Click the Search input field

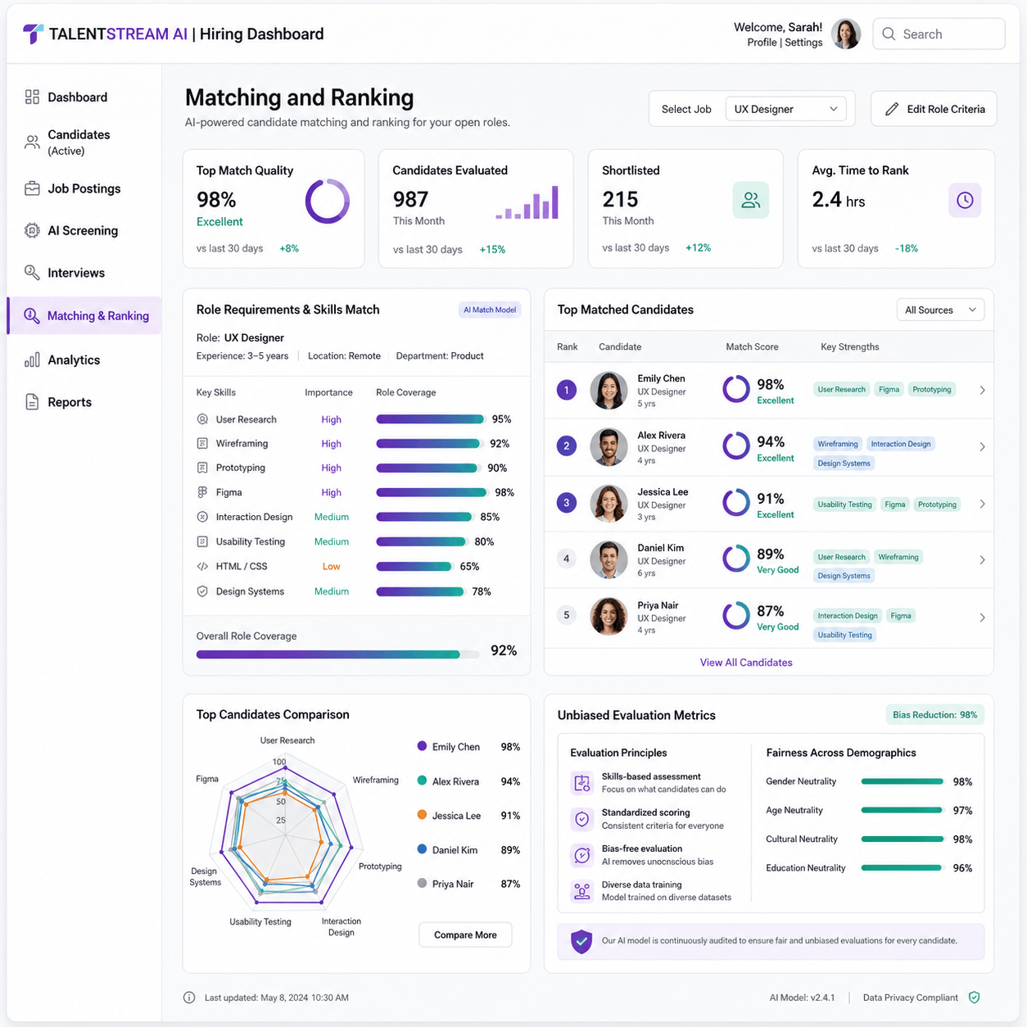[x=939, y=34]
